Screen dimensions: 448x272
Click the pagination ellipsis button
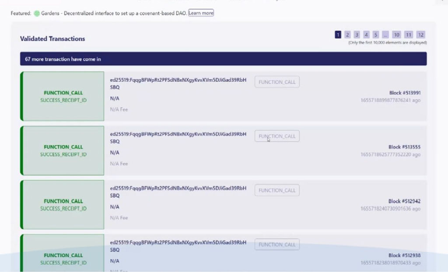385,35
